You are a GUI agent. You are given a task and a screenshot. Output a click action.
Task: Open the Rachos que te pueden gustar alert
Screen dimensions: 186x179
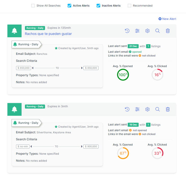(x=48, y=34)
